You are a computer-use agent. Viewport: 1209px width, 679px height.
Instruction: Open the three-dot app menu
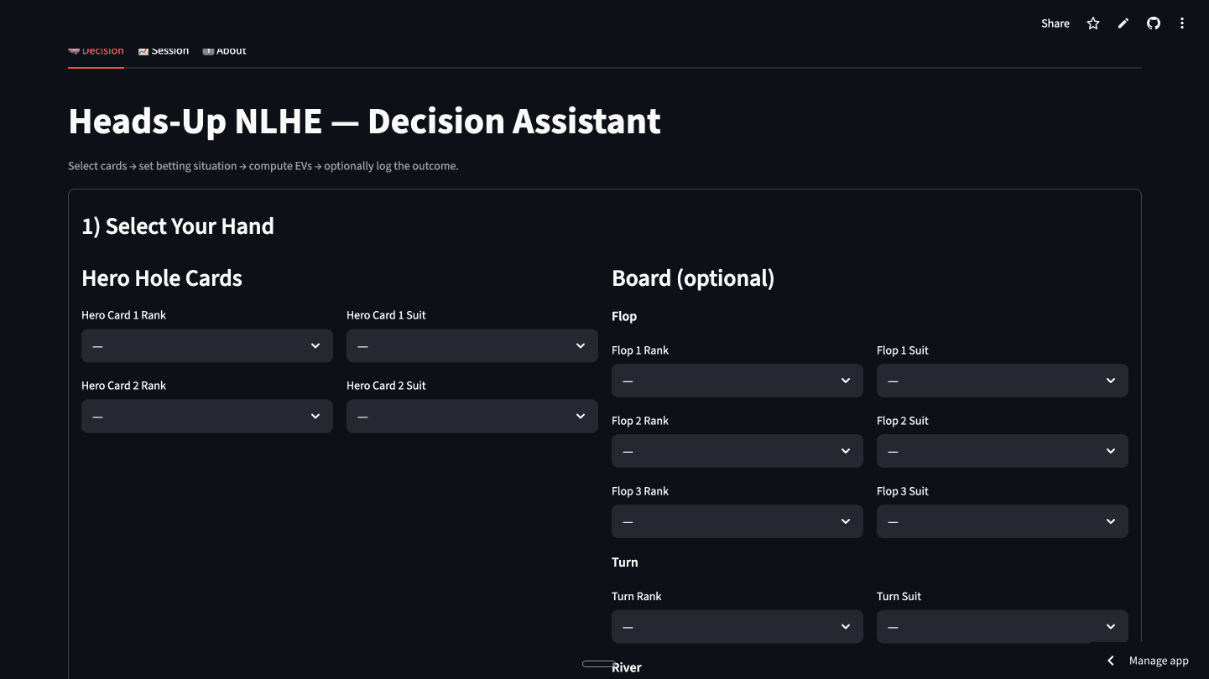coord(1182,23)
